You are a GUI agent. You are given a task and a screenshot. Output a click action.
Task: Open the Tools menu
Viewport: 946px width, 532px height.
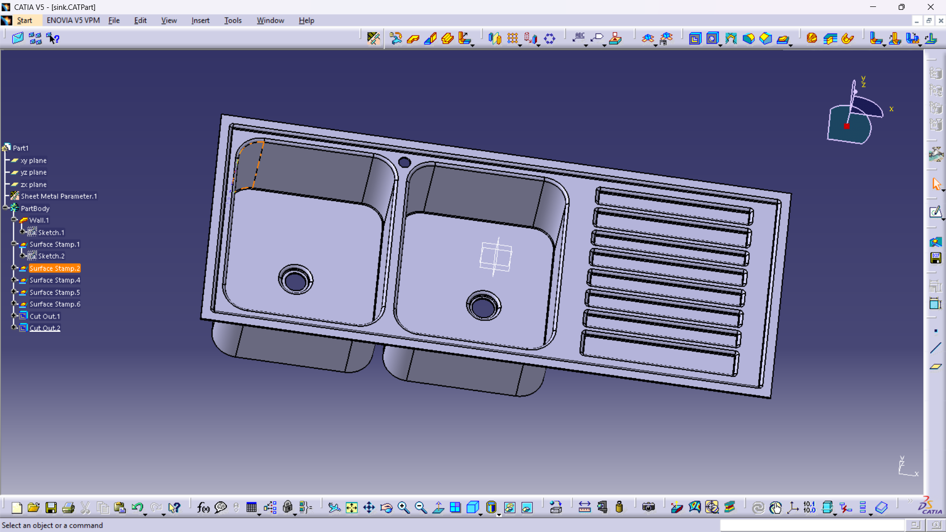233,20
